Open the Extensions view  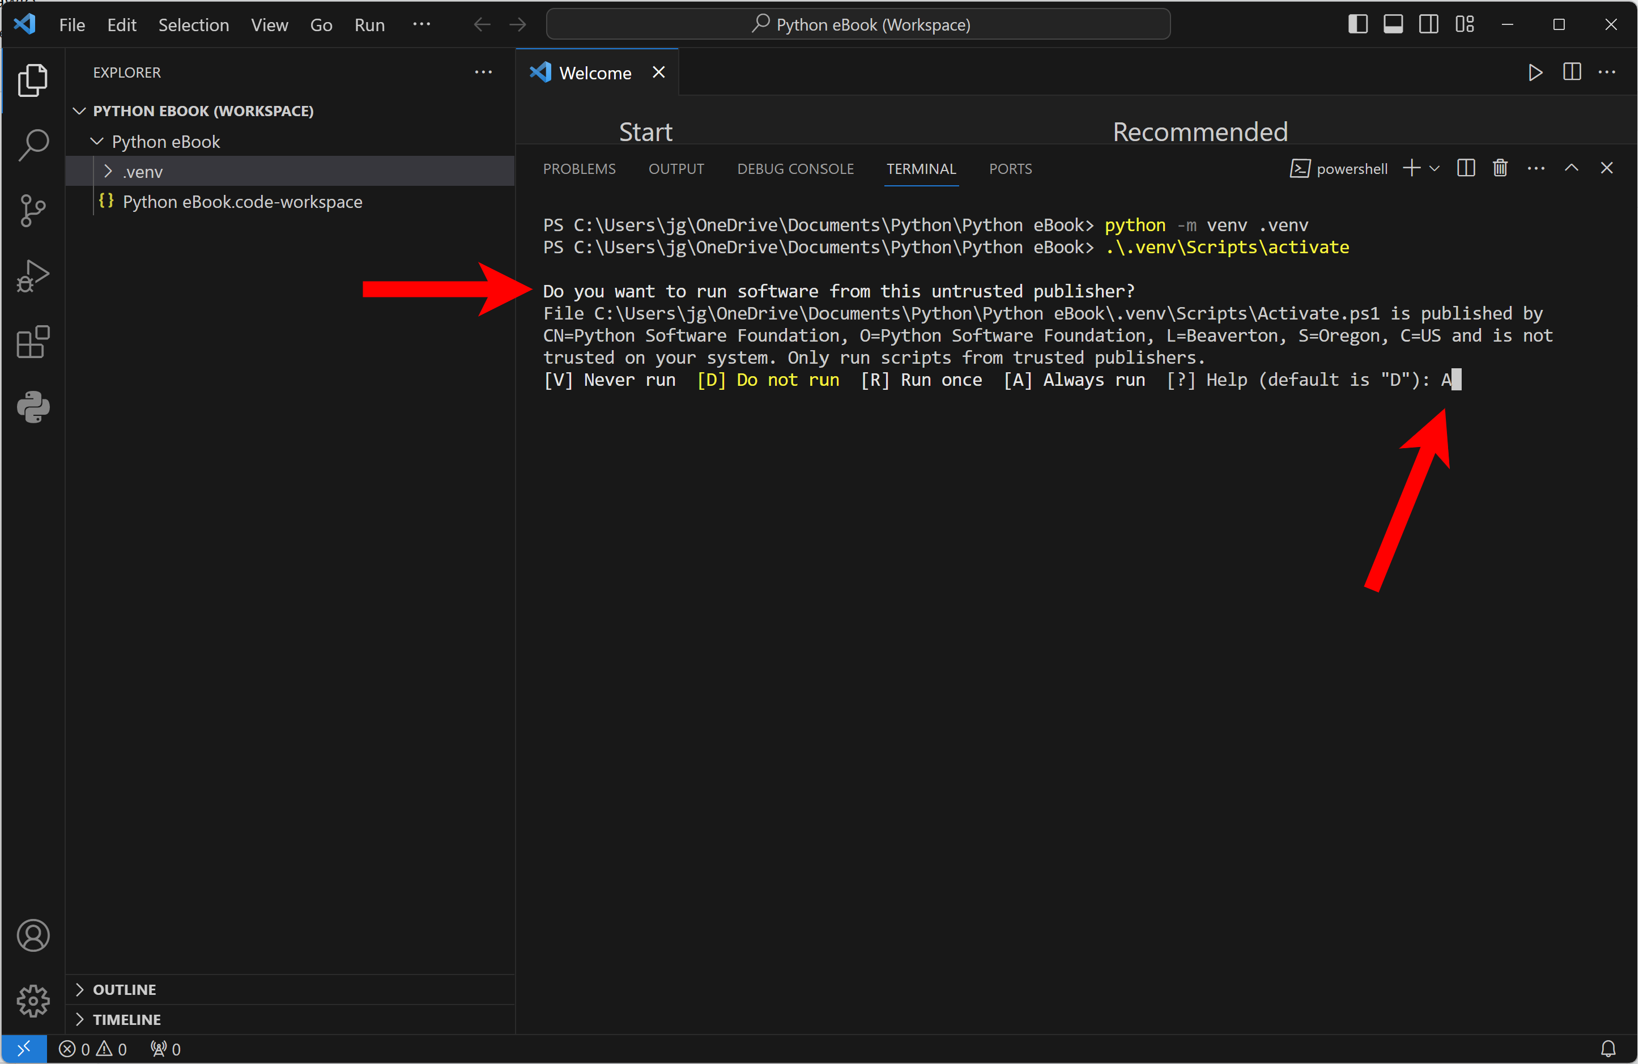click(x=32, y=342)
